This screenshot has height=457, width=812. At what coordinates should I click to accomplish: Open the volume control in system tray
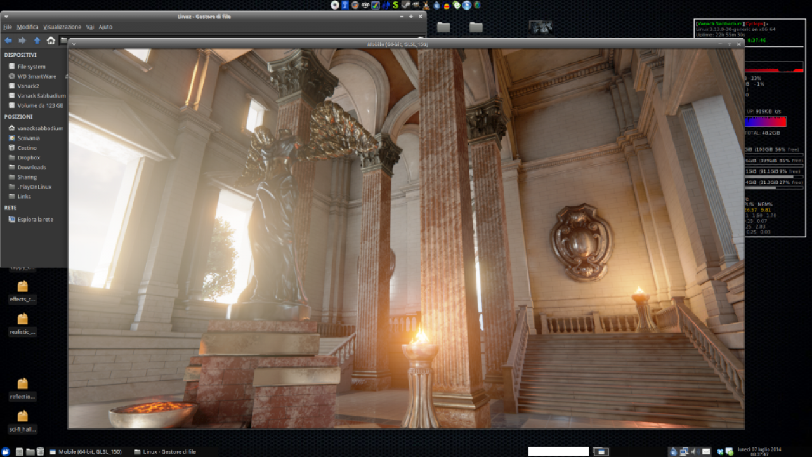coord(696,452)
